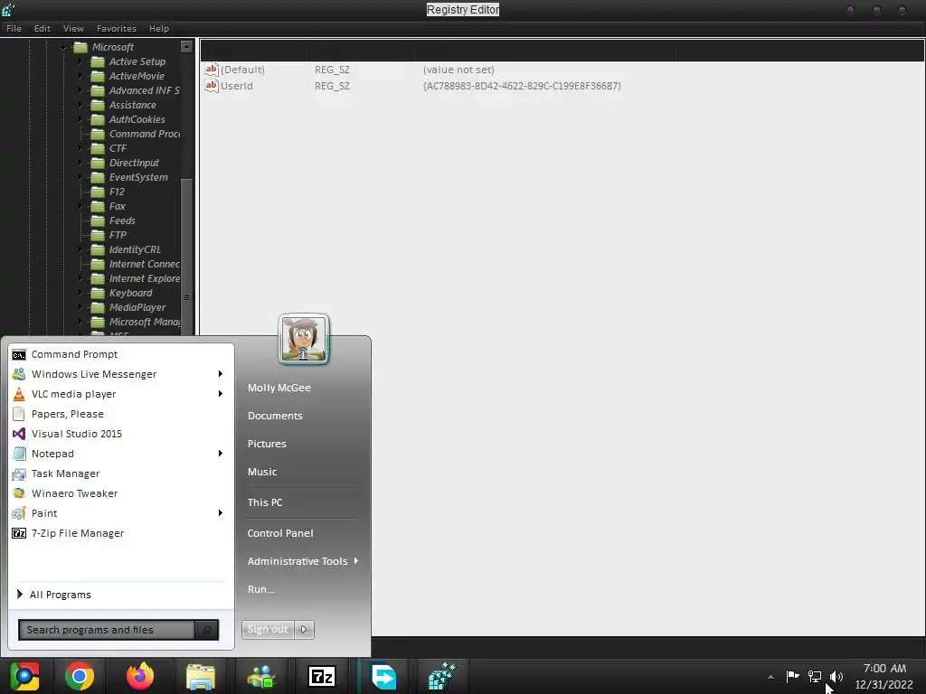The image size is (926, 694).
Task: Open Control Panel from Start menu
Action: 280,533
